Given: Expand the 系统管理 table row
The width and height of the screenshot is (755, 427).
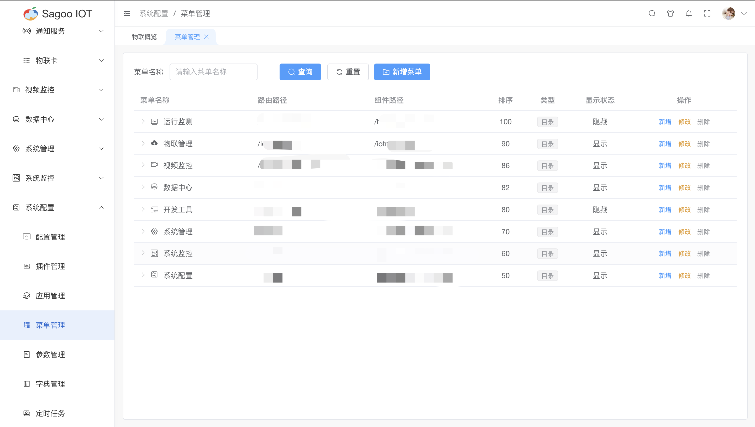Looking at the screenshot, I should click(x=143, y=231).
